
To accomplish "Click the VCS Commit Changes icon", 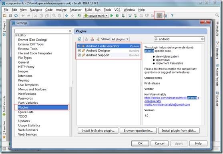I will point(136,16).
